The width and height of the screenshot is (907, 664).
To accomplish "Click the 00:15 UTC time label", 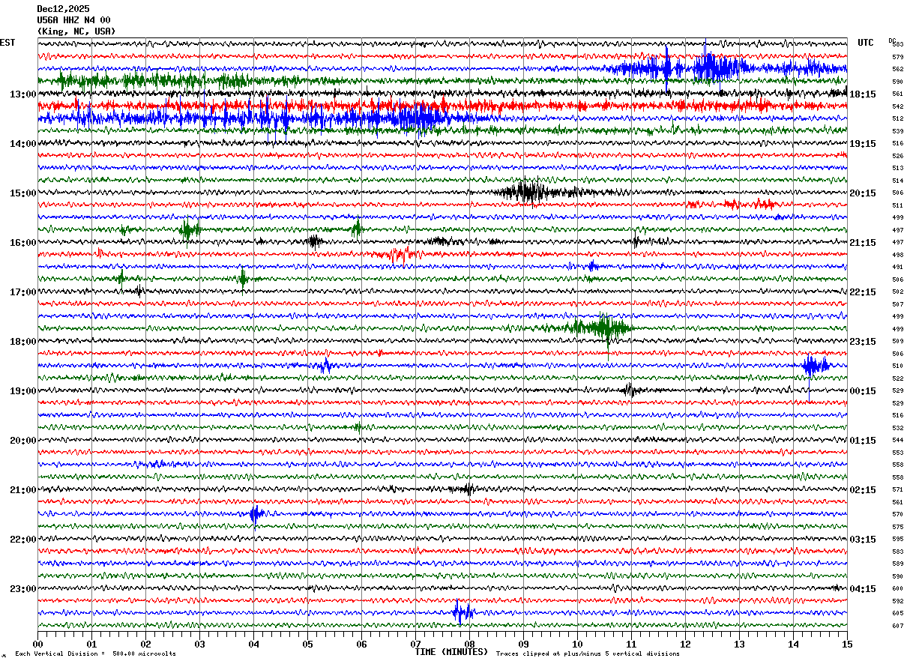I will pos(863,391).
